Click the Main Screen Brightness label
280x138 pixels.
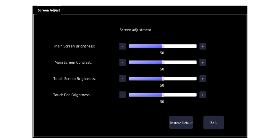pyautogui.click(x=75, y=46)
